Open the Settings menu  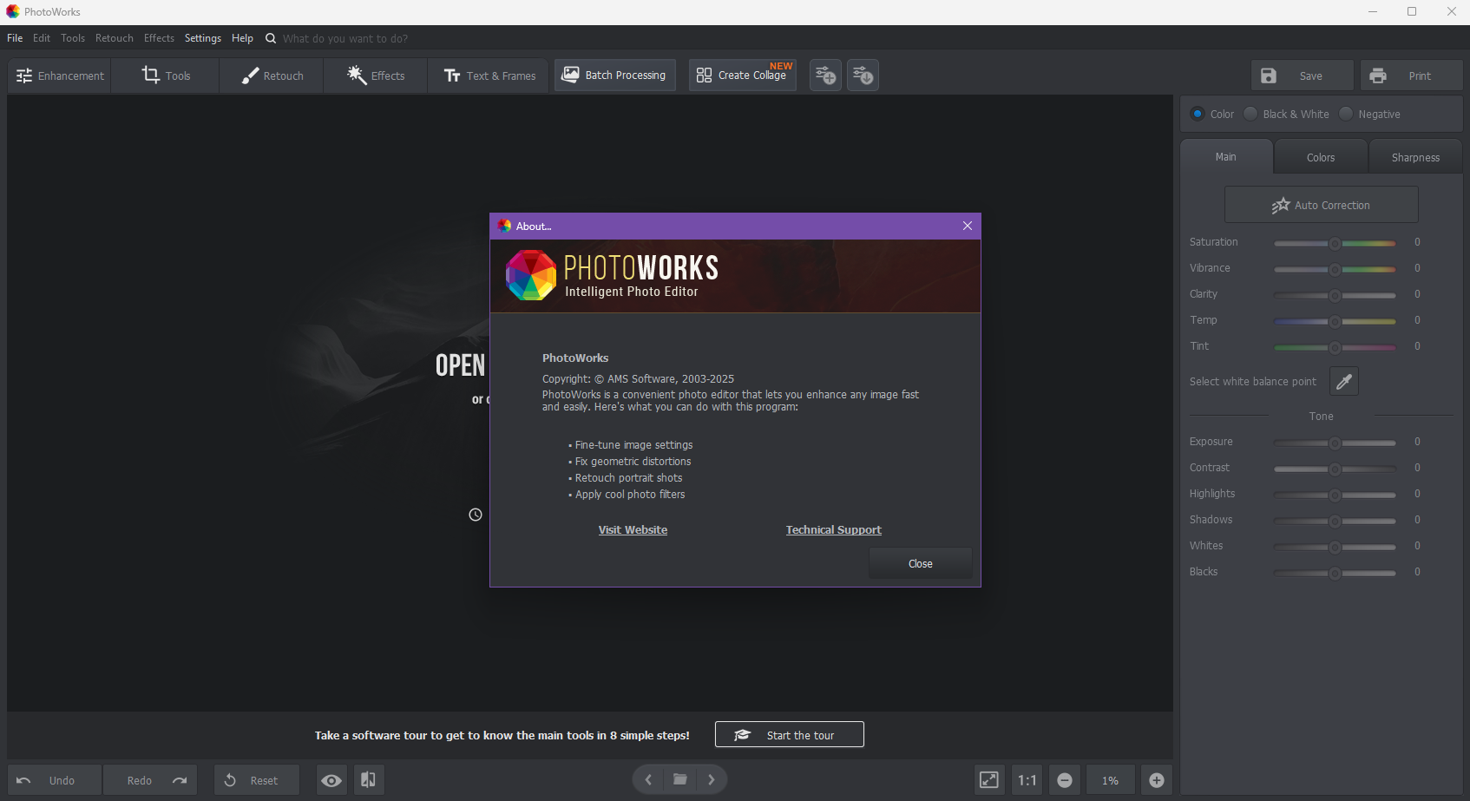point(203,38)
